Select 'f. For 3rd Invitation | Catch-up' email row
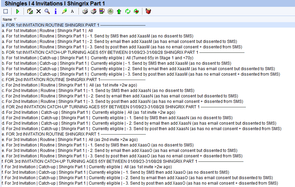Screen dimensions: 295x187 pos(148,177)
